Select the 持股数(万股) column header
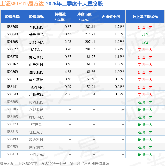Viewport: 165px width, 166px height. tap(60, 17)
